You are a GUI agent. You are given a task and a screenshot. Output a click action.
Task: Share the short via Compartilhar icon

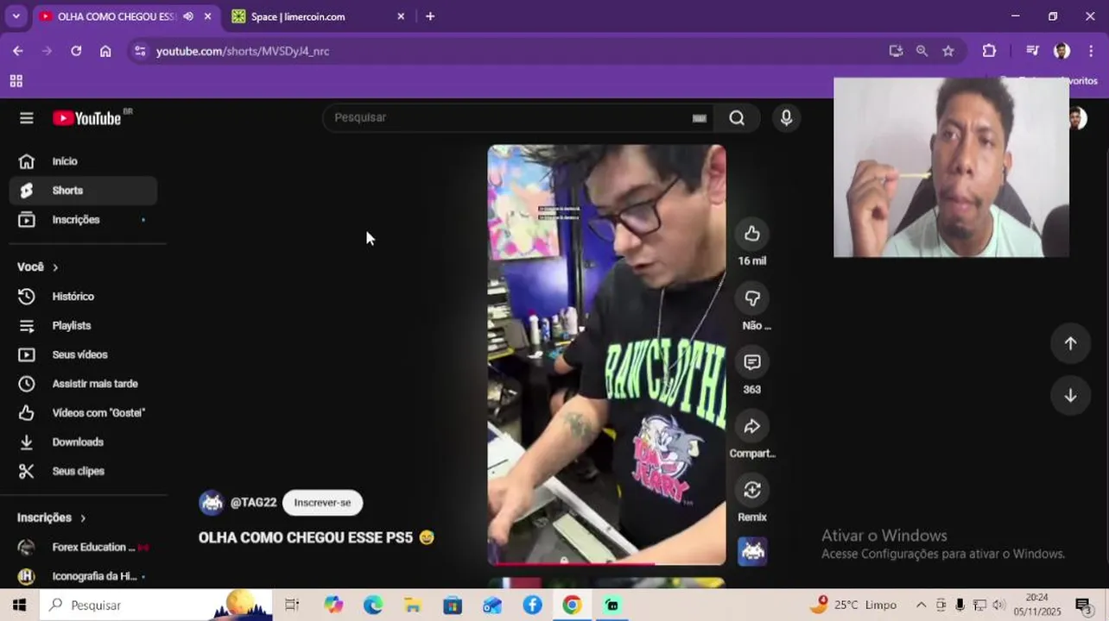[752, 426]
